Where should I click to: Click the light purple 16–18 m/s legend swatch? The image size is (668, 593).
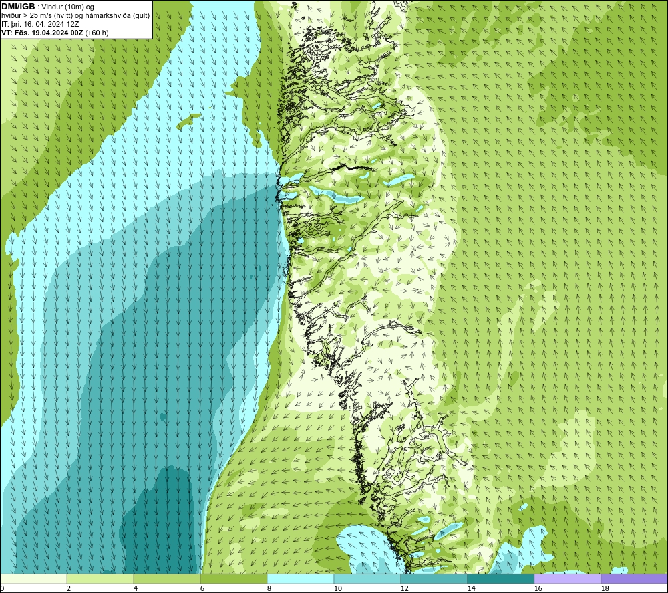(x=567, y=579)
